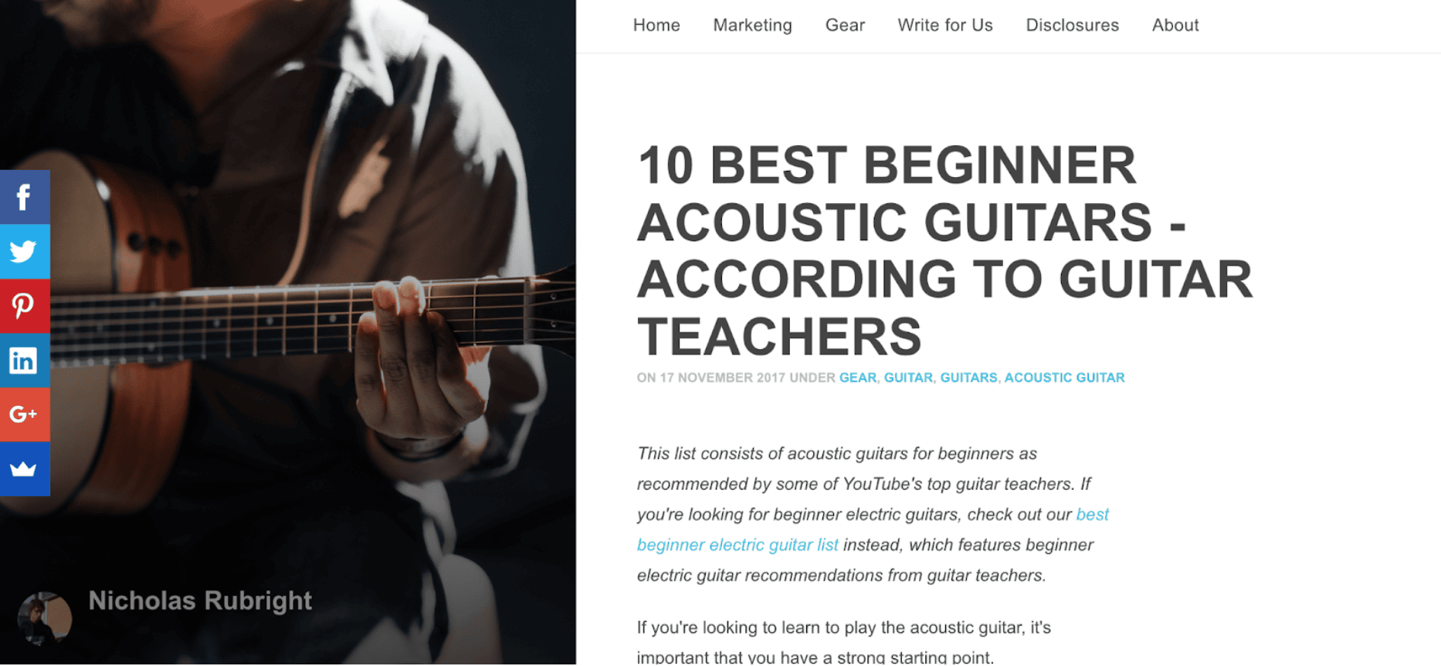The height and width of the screenshot is (666, 1441).
Task: Open the GEAR category tag
Action: pos(858,378)
